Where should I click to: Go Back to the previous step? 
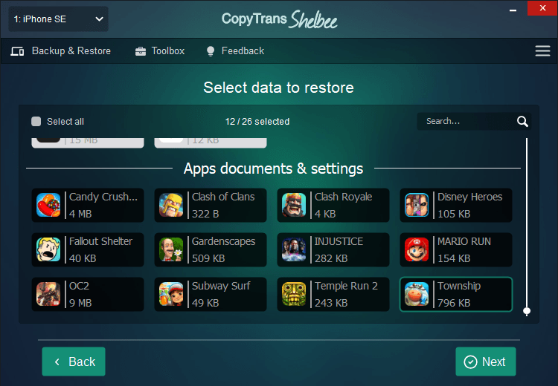[74, 362]
